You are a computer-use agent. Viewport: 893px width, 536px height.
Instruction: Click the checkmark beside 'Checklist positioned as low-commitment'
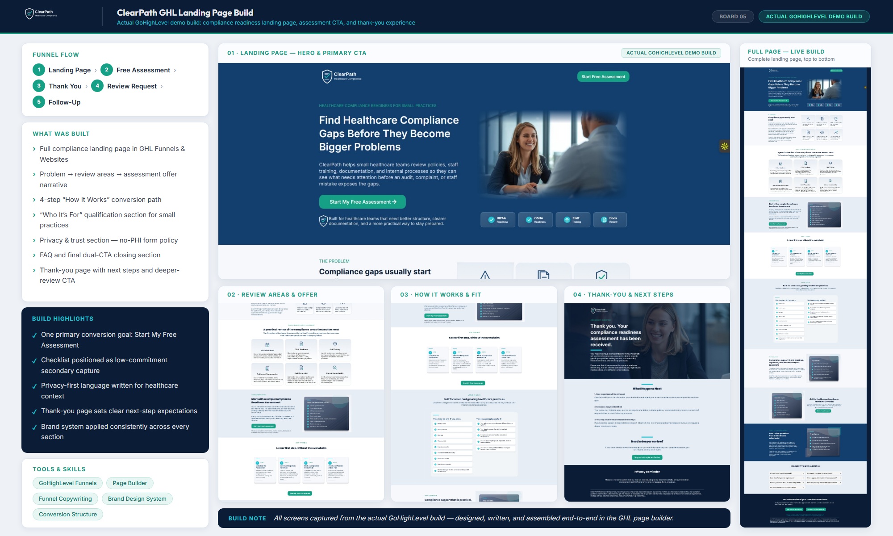(x=34, y=361)
